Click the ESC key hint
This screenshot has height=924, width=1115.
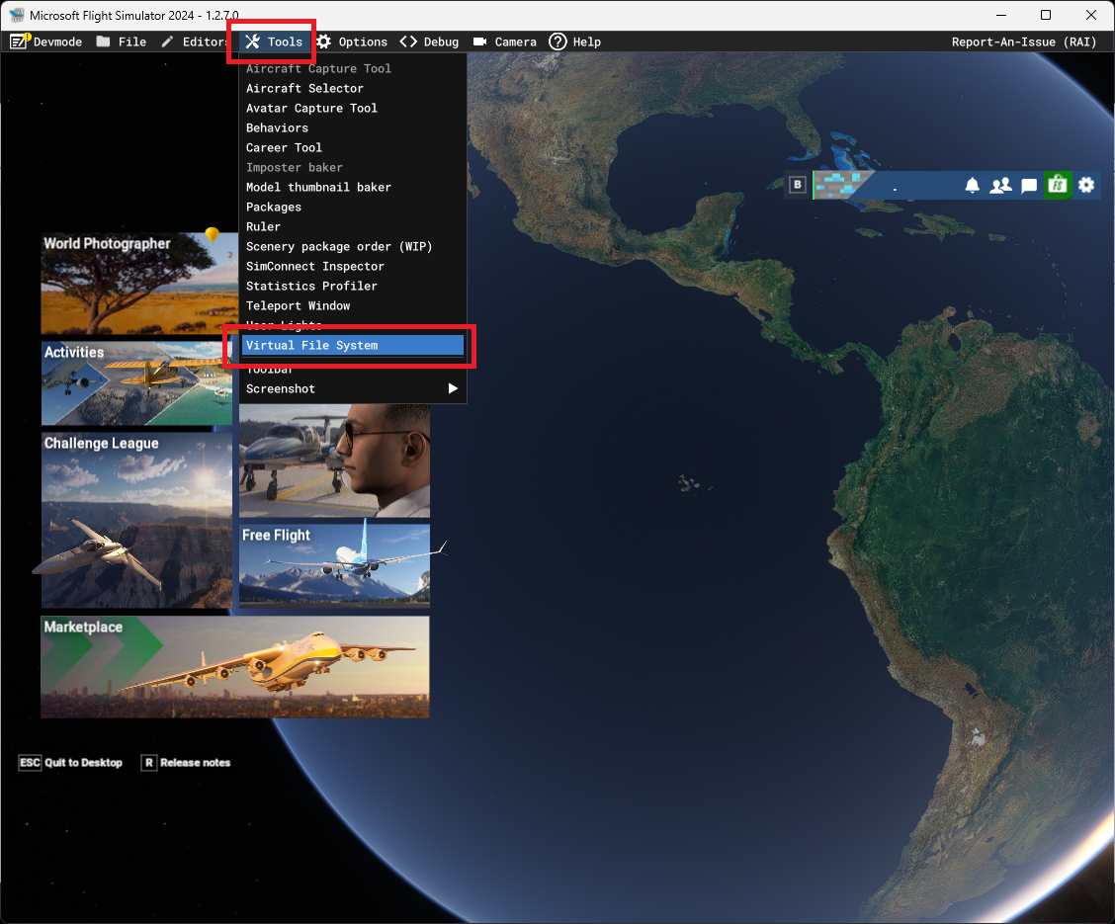coord(30,763)
